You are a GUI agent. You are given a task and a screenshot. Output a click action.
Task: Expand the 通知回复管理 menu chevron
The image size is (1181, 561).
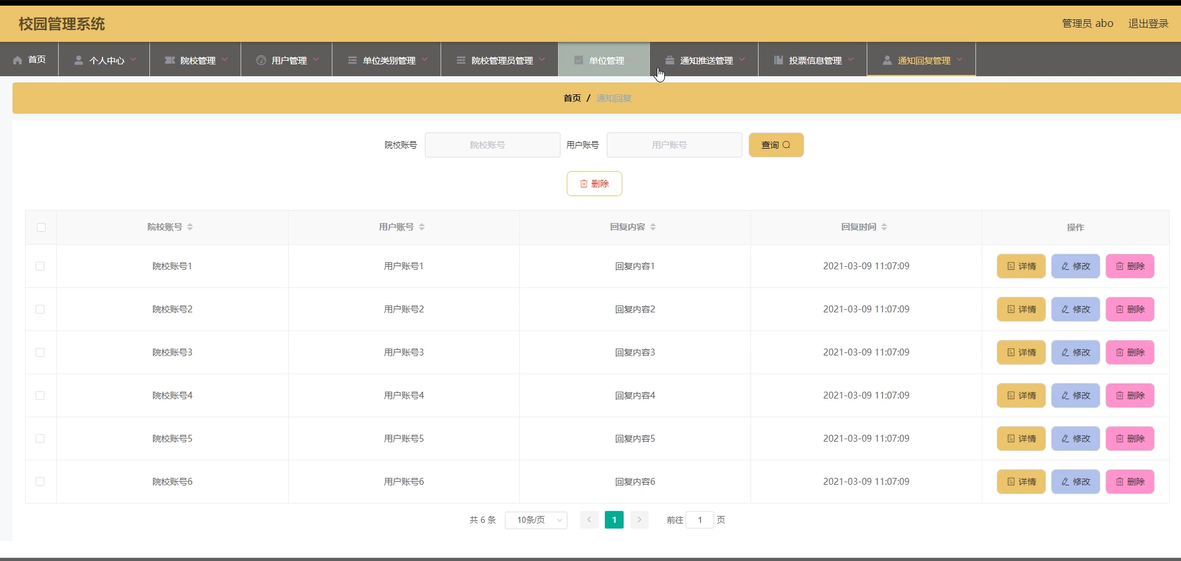959,59
